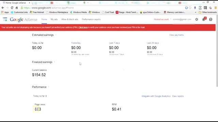Go back using the browser back arrow

[3, 8]
